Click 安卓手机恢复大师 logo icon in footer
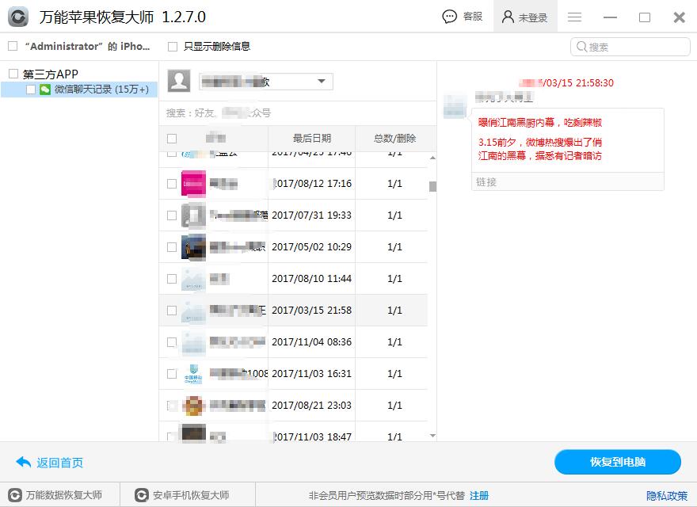 141,495
